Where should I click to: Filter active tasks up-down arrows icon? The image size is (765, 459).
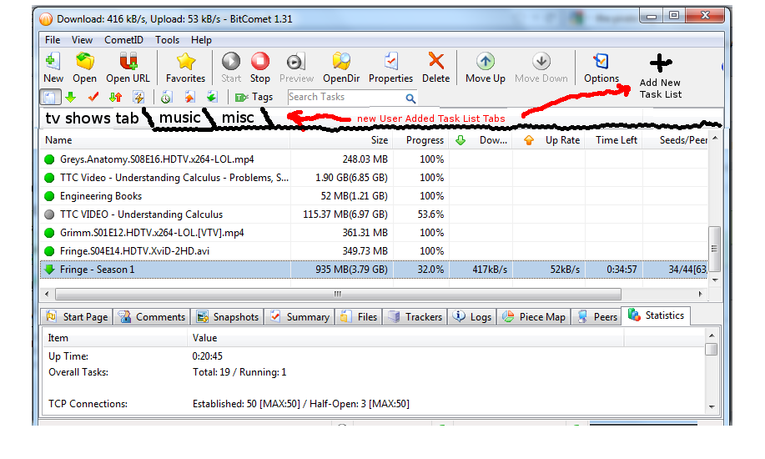coord(116,97)
